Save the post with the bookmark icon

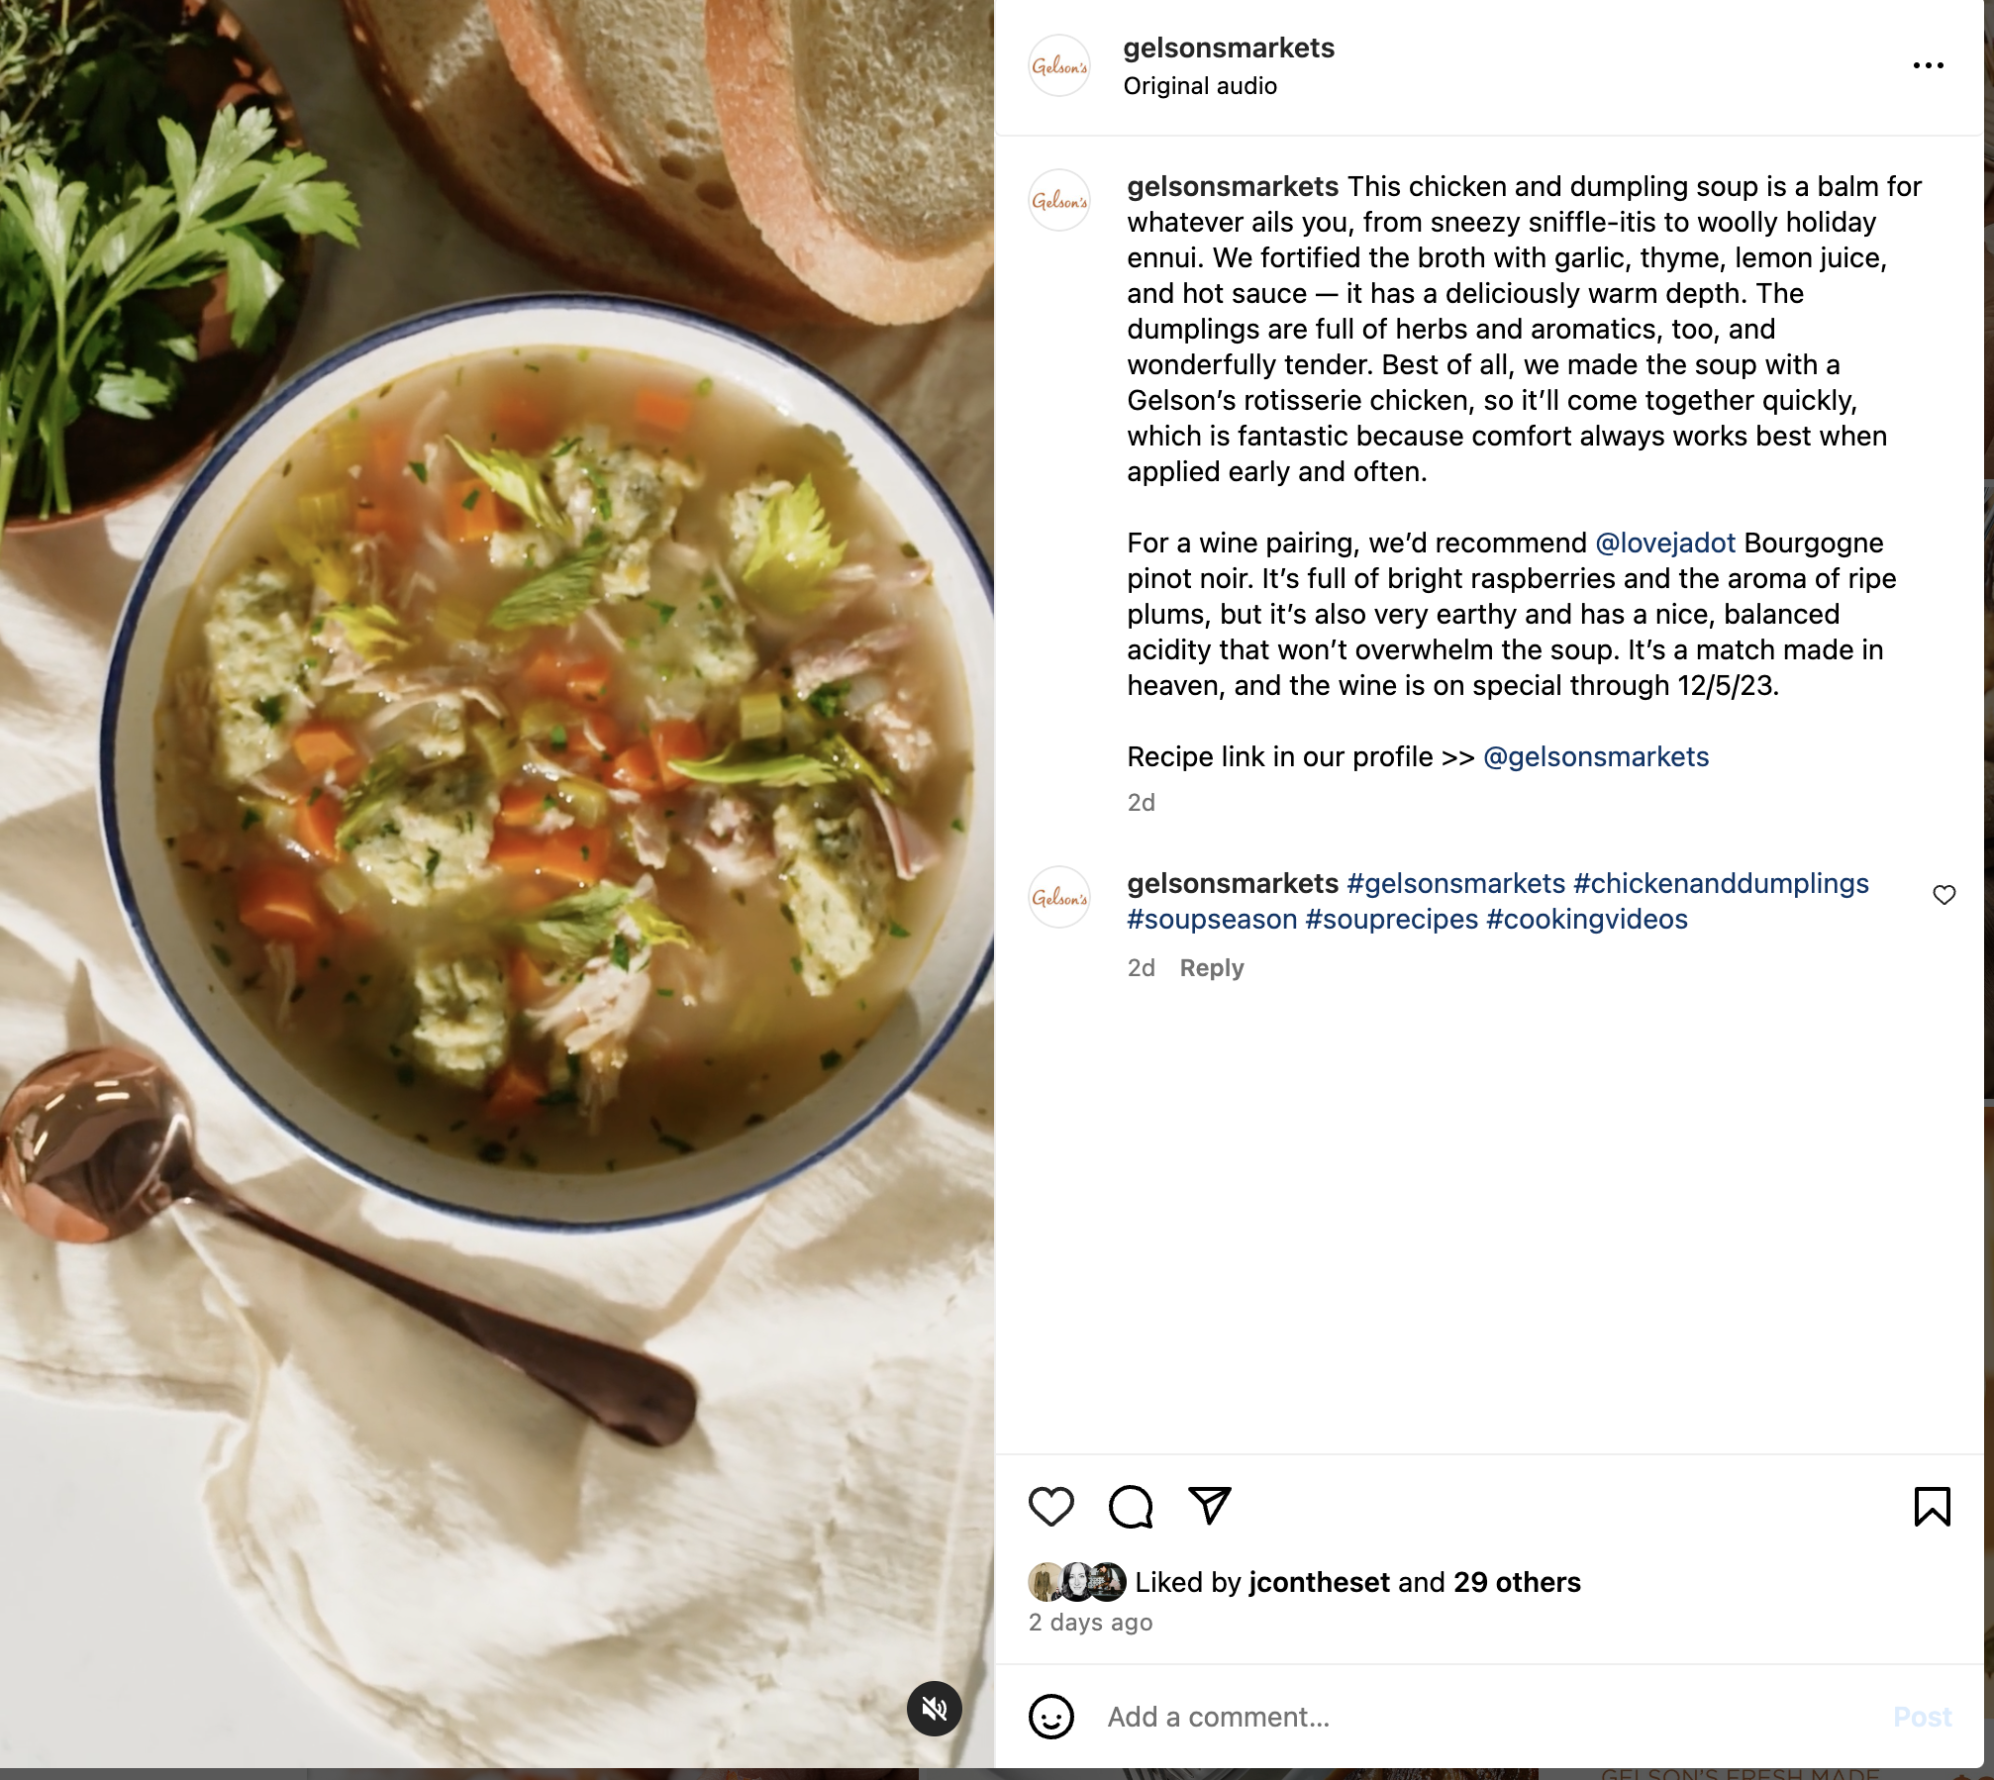coord(1932,1507)
